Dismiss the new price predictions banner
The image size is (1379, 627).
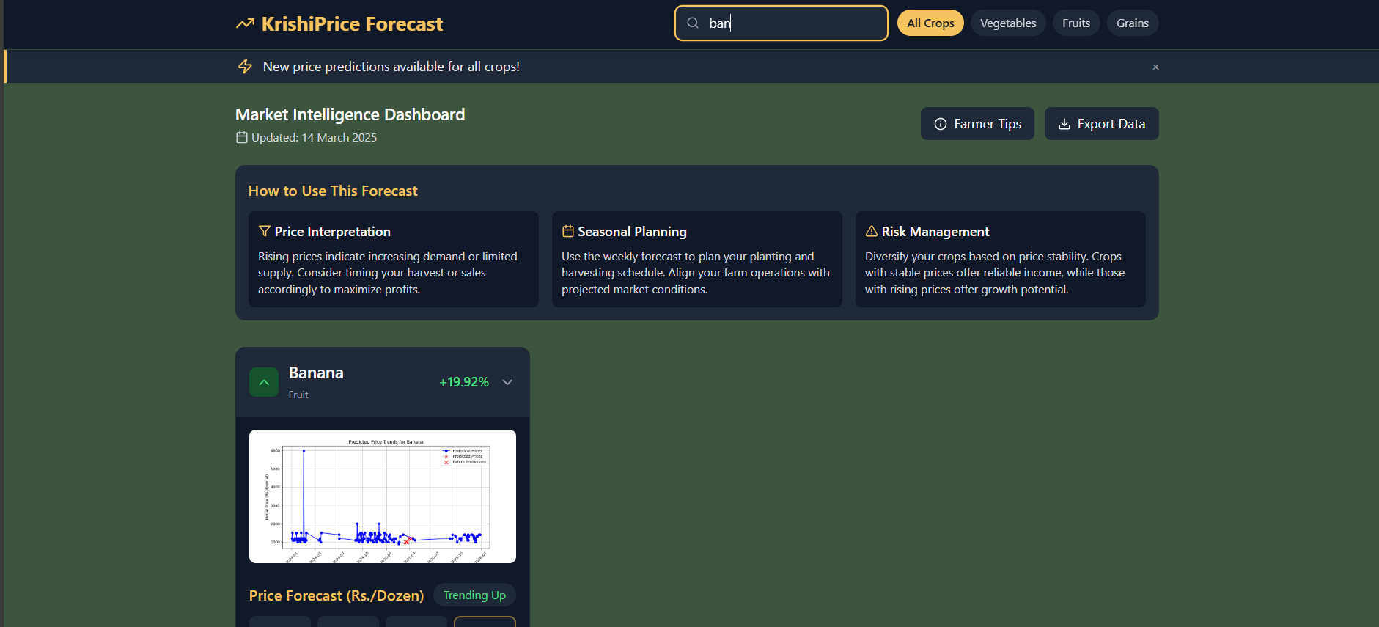pos(1155,67)
